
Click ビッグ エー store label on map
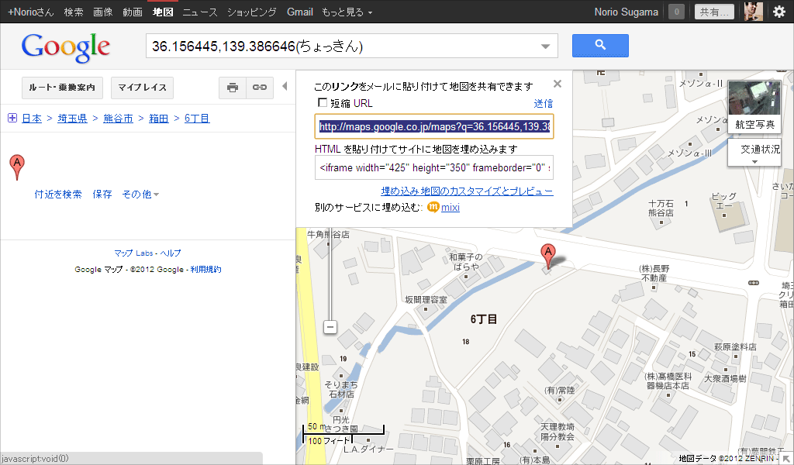tap(723, 201)
